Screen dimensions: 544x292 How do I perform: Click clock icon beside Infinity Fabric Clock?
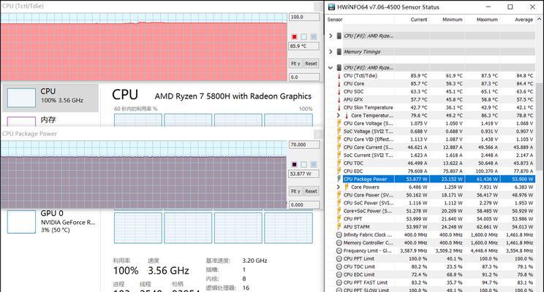coord(339,235)
